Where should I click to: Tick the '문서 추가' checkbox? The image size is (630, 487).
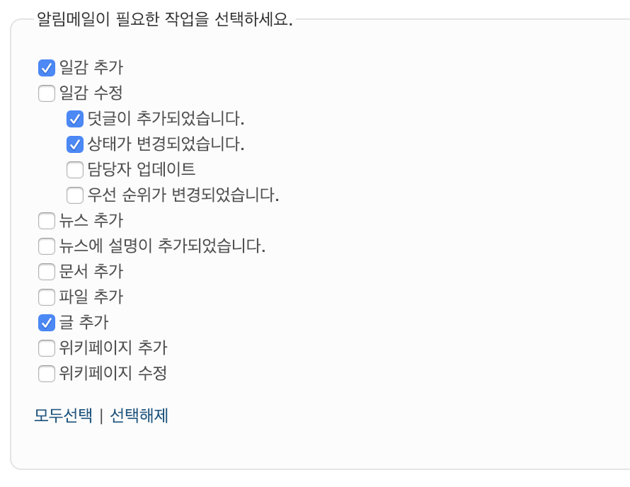47,272
